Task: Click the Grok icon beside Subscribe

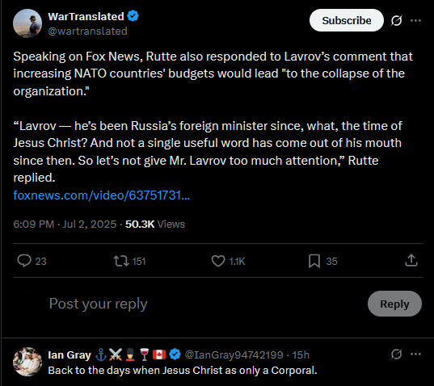Action: point(396,20)
